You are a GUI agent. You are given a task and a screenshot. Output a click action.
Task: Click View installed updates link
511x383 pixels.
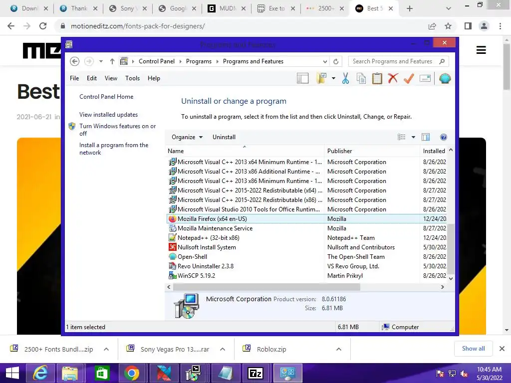click(108, 115)
